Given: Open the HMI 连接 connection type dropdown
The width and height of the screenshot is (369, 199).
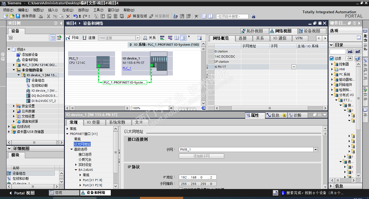Looking at the screenshot, I should tap(137, 38).
